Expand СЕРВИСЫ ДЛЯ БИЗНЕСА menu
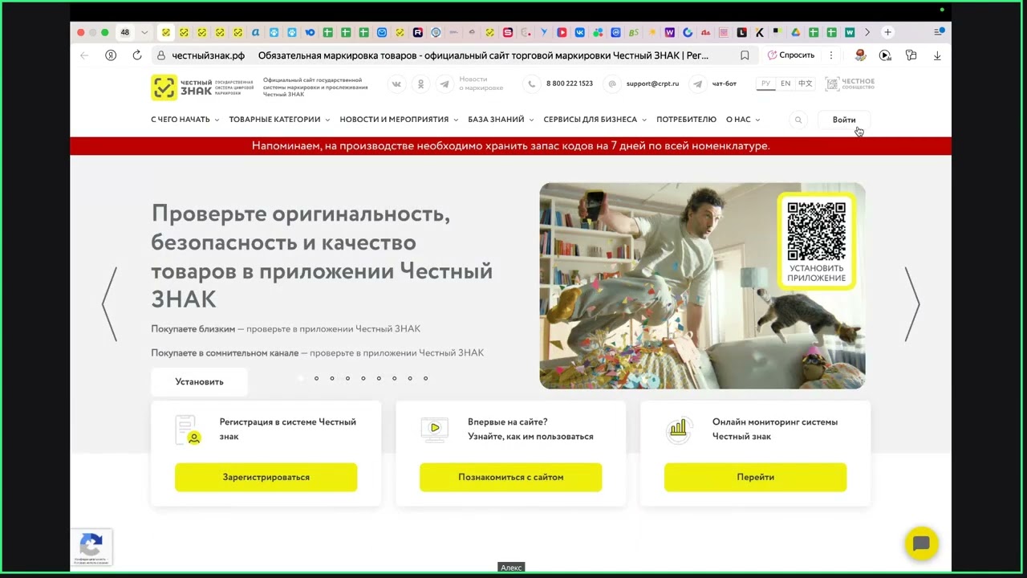 point(595,120)
